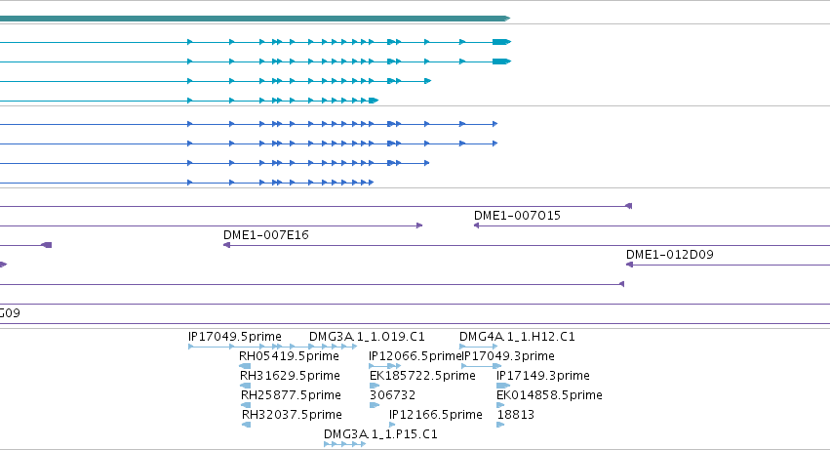
Task: Select the RH25877.5prime label
Action: click(x=291, y=395)
